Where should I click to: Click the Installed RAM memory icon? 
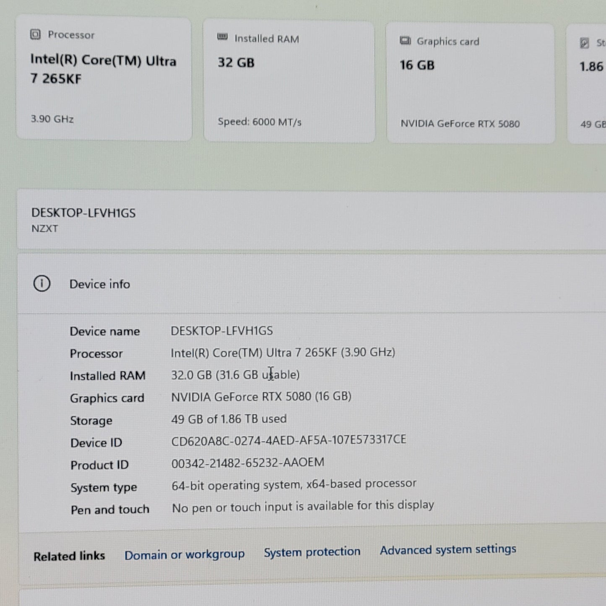[222, 37]
